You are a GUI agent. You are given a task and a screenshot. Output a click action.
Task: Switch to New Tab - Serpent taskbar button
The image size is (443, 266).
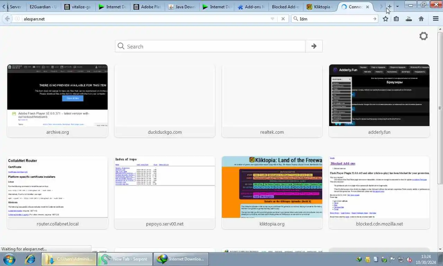[x=125, y=259]
